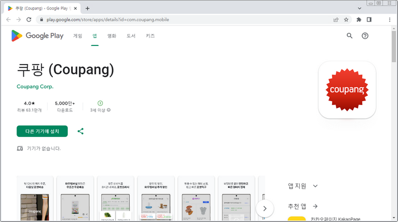Open the 무조건 무료배송 screenshot thumbnail
Screen dimensions: 398x222
pyautogui.click(x=75, y=198)
